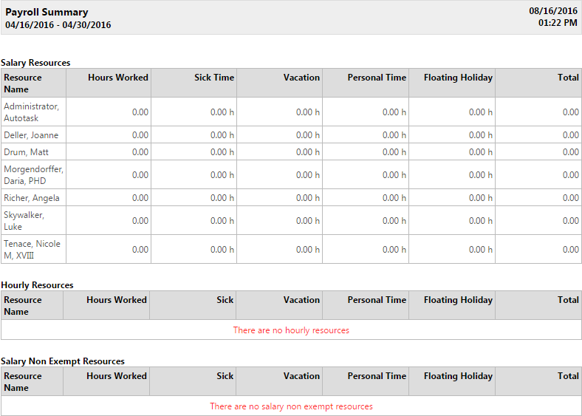Click Floating Holiday header in Salary Resources table

click(x=458, y=78)
